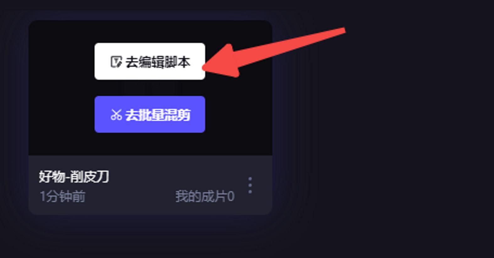Viewport: 494px width, 258px height.
Task: Select the project title 好物-削皮刀
Action: pos(74,177)
